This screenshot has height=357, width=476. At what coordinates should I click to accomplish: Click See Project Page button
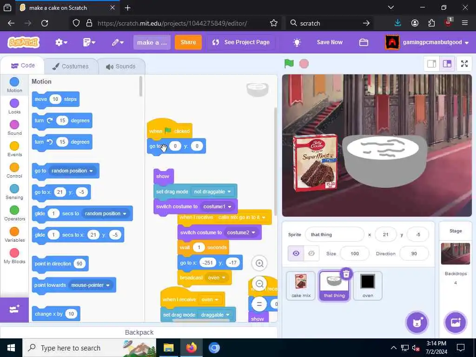click(241, 42)
